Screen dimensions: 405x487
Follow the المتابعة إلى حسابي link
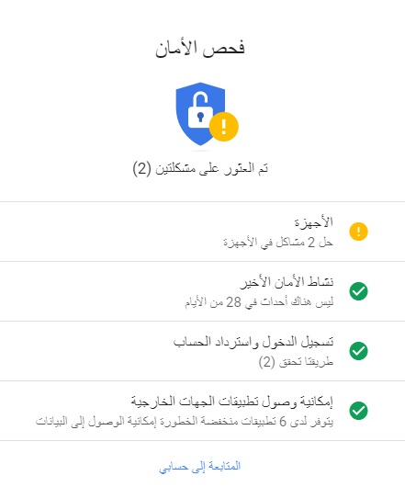click(200, 467)
